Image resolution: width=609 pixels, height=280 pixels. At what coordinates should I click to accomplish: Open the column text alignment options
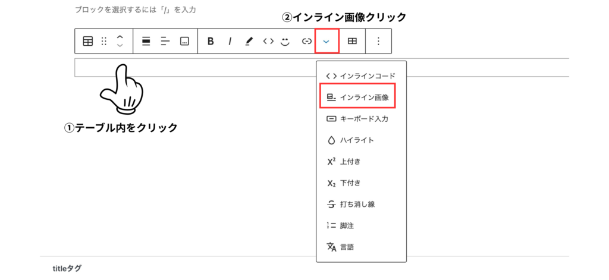tap(165, 41)
